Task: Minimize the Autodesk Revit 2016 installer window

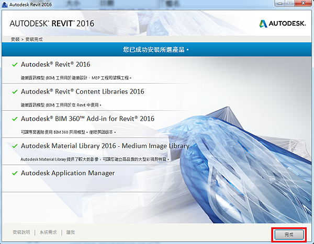Action: pos(280,3)
